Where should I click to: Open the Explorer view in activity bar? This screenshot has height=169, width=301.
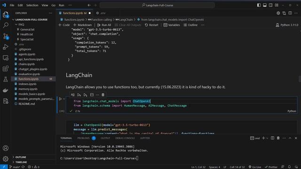pos(5,15)
